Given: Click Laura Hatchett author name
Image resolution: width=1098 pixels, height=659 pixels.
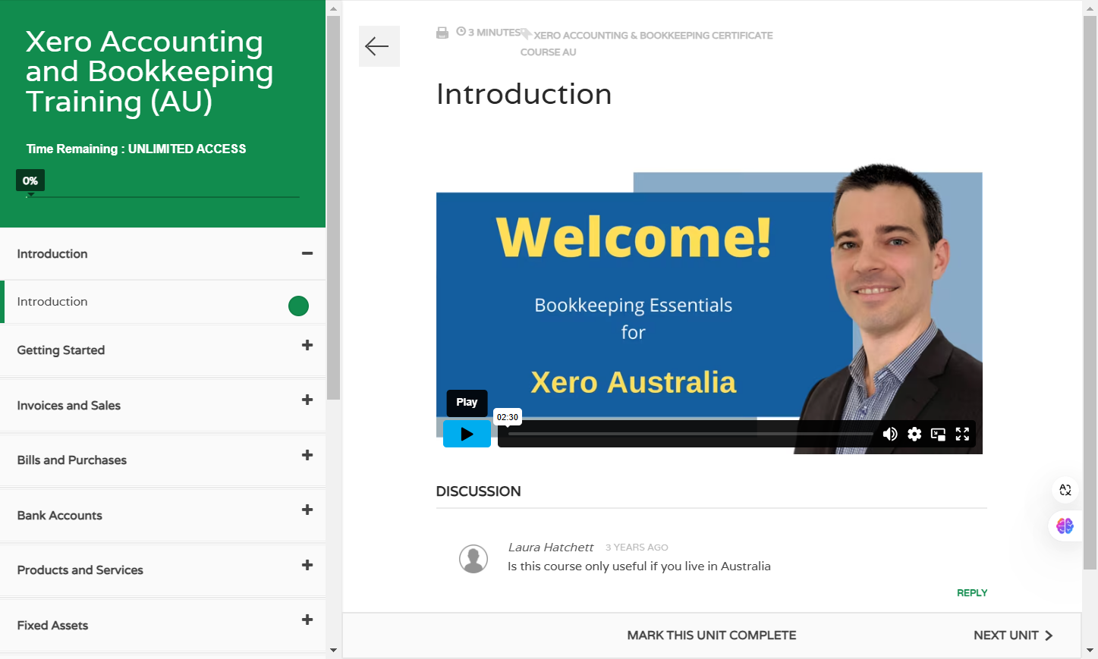Looking at the screenshot, I should (551, 548).
